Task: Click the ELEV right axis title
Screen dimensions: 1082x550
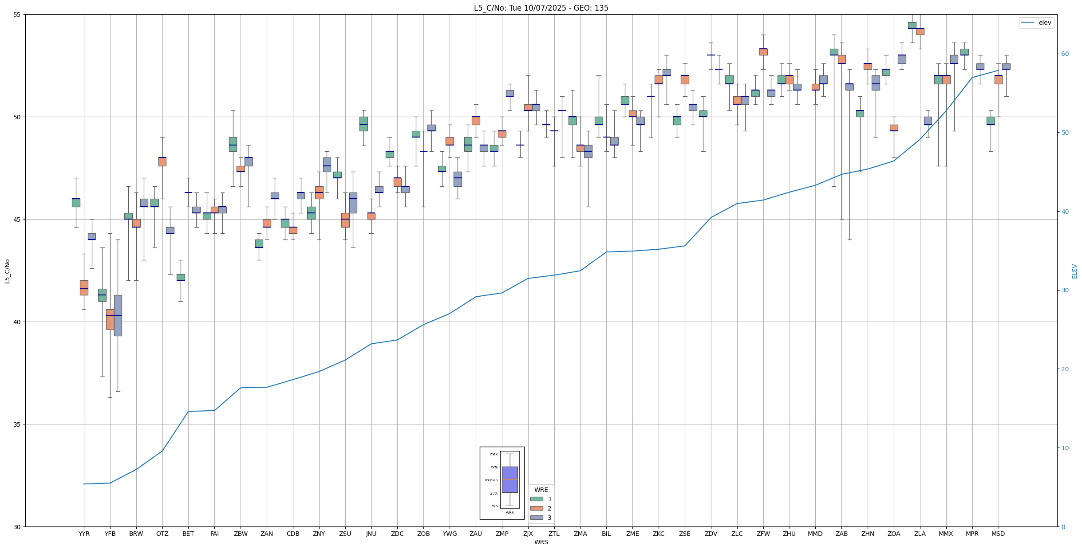Action: [1074, 271]
